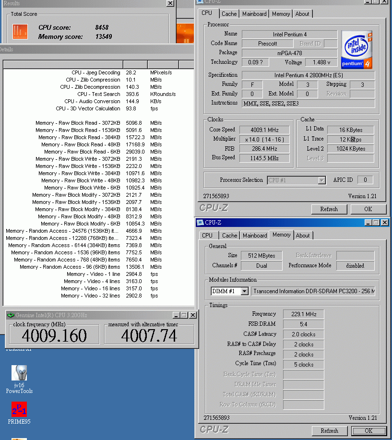Minimize the lower CPU-Z Memory window
The width and height of the screenshot is (392, 440).
point(368,223)
